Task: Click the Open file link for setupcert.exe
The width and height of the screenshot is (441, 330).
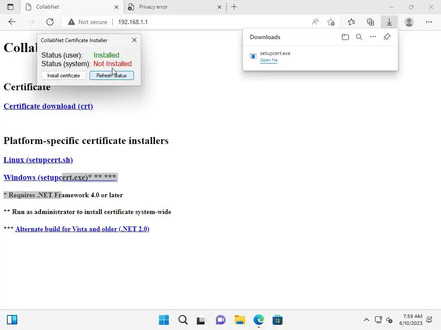Action: point(269,60)
